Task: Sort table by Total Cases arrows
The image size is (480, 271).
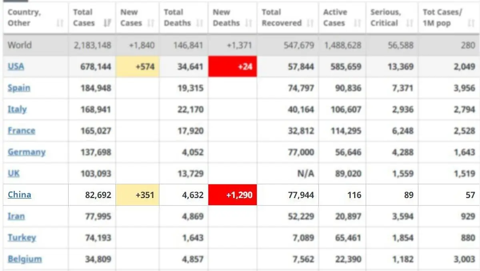Action: coord(107,23)
